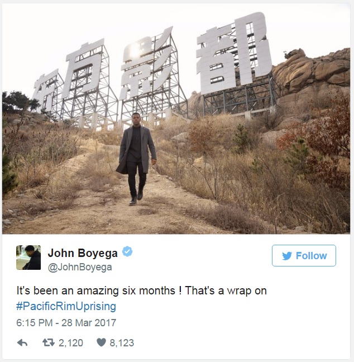The height and width of the screenshot is (362, 354).
Task: Click the leftmost small Chinese character sign
Action: pyautogui.click(x=45, y=90)
